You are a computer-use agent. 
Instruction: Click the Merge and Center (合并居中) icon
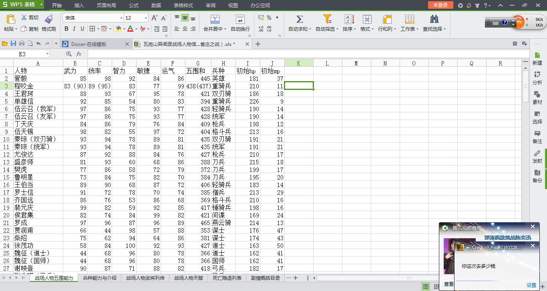[x=215, y=19]
